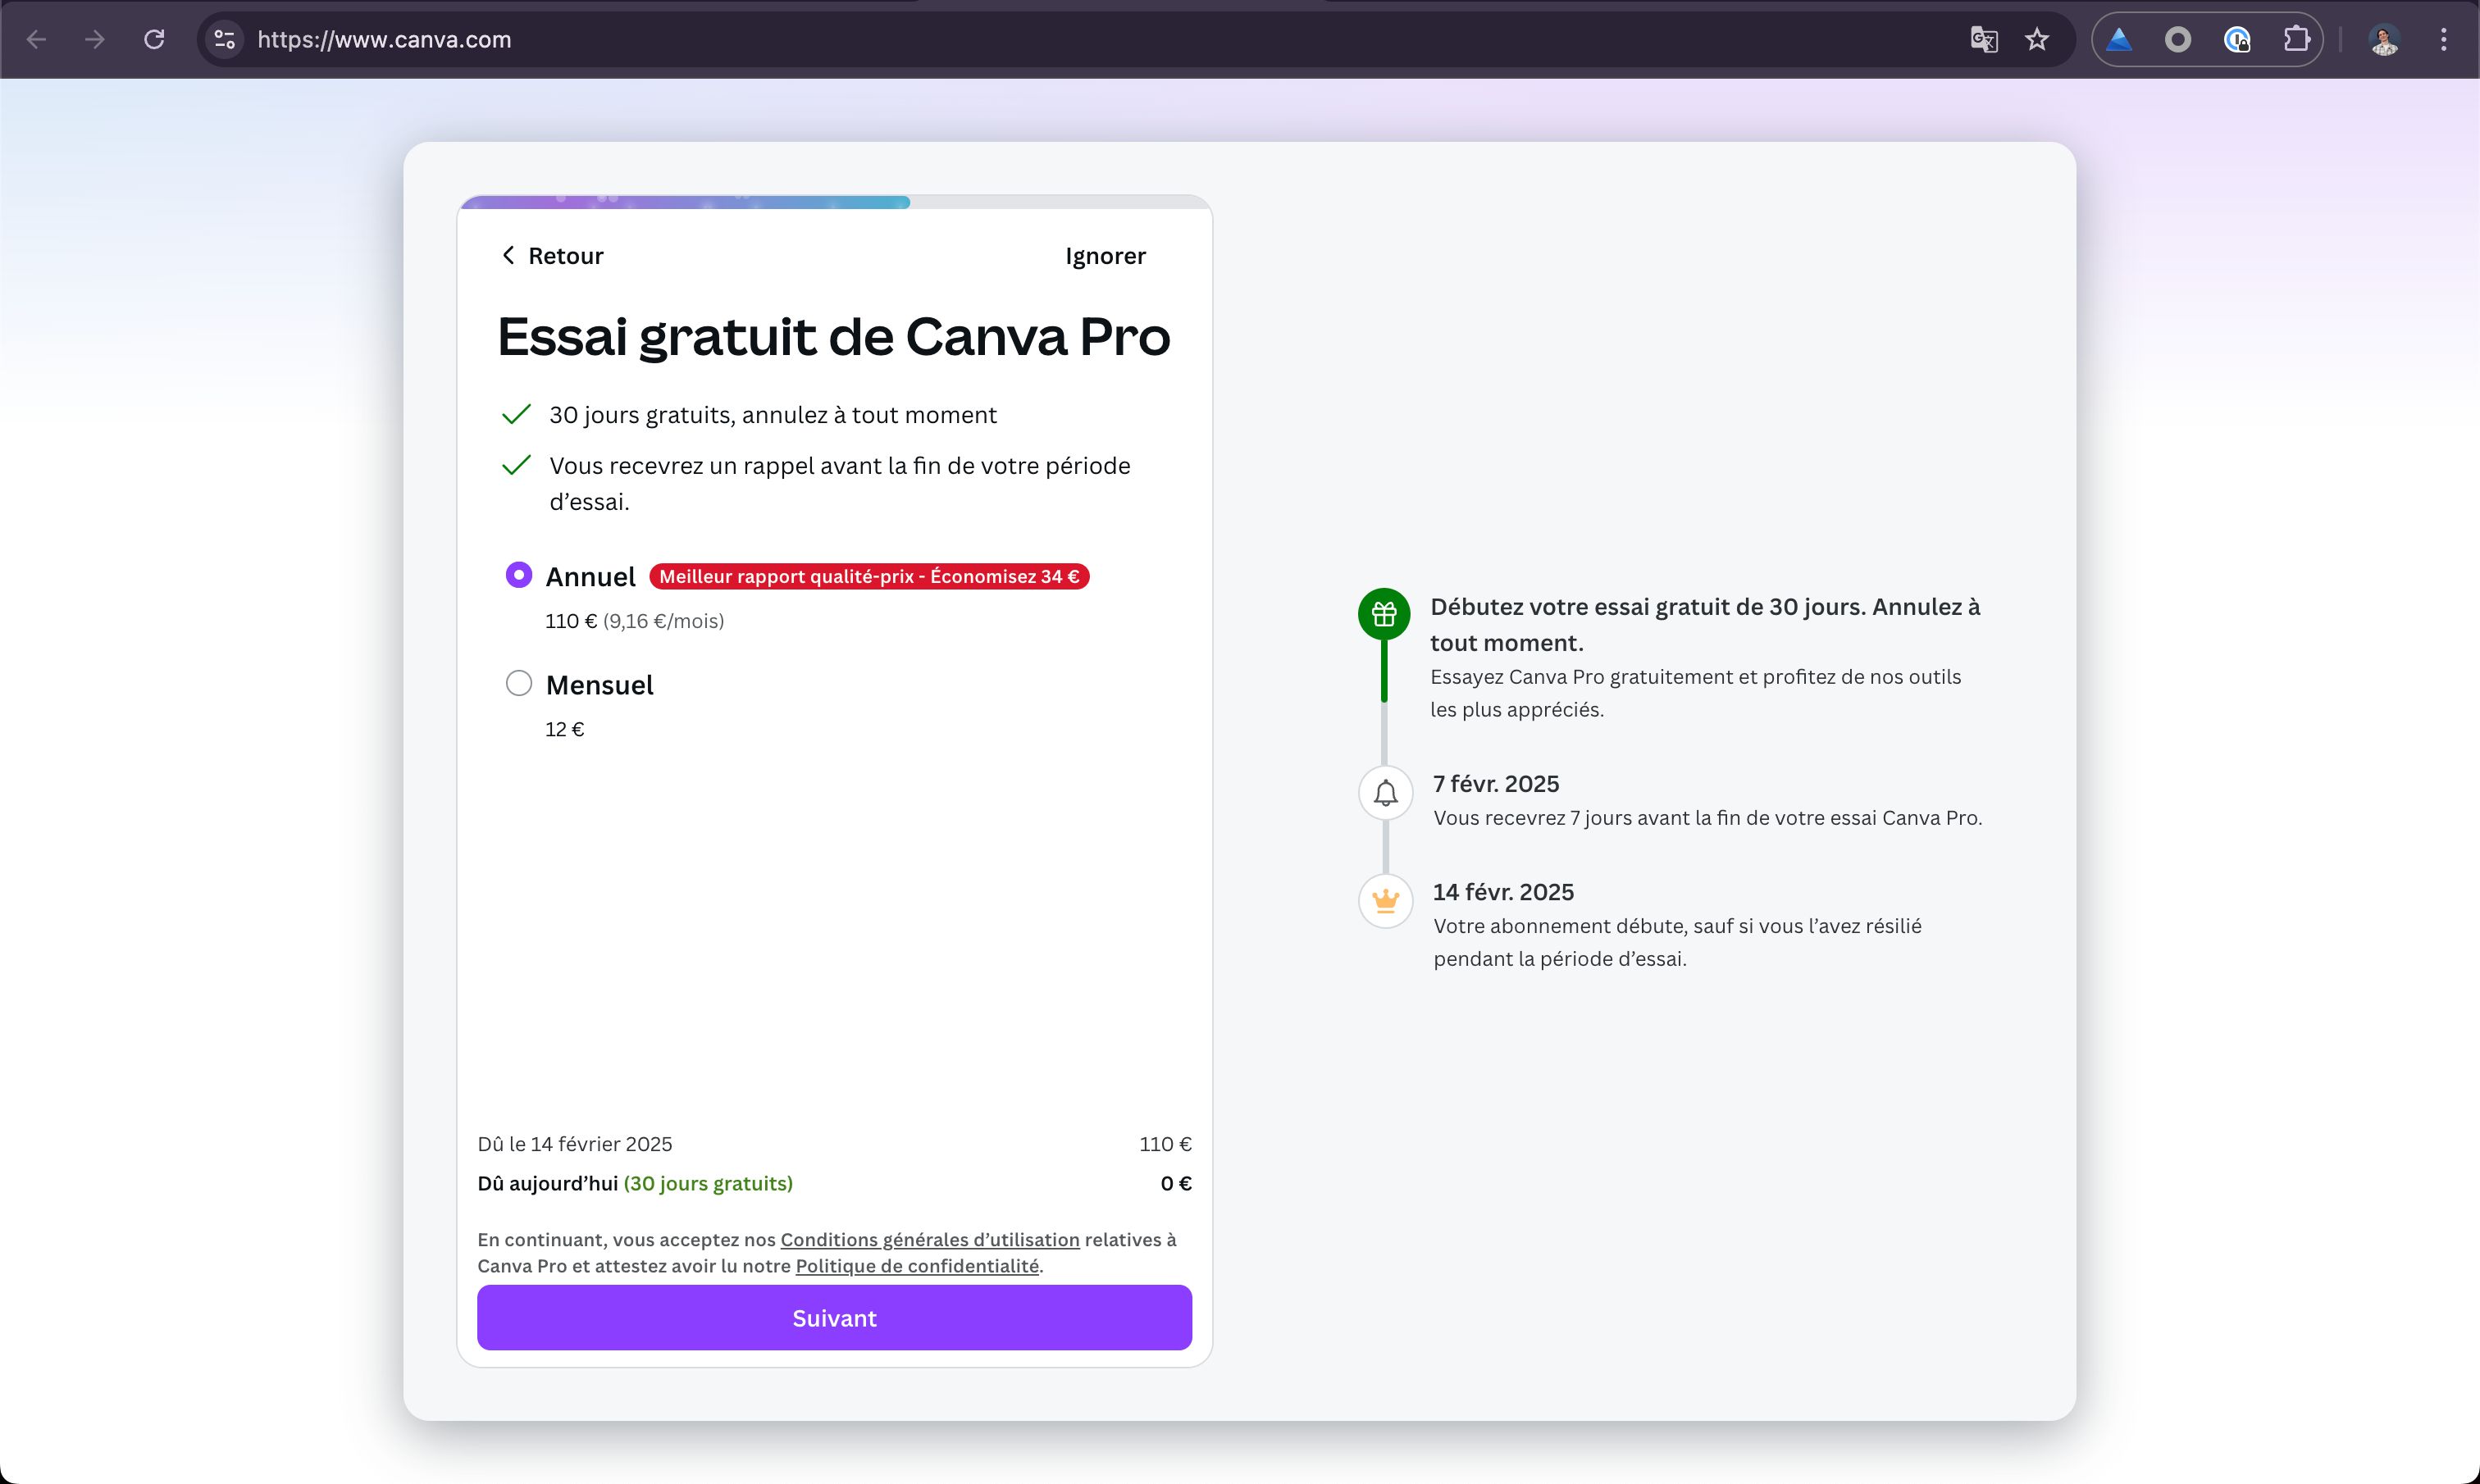Screen dimensions: 2480x1484
Task: Click "Essayez Canva Pro gratuitement" description
Action: tap(1695, 693)
